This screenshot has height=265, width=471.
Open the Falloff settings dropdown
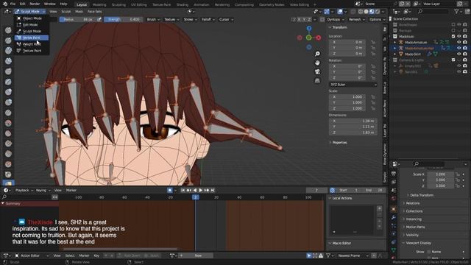(208, 19)
